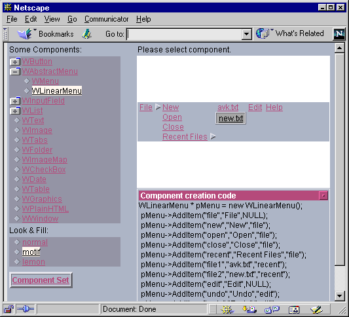
Task: Open the Mail inbox component bar icon
Action: click(x=249, y=309)
